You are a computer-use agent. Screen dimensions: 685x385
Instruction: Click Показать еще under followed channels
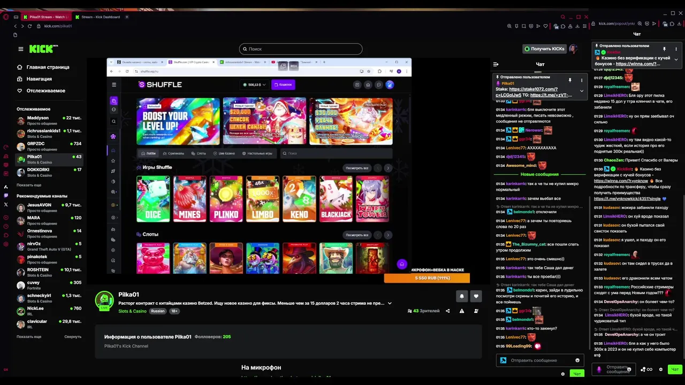tap(29, 185)
